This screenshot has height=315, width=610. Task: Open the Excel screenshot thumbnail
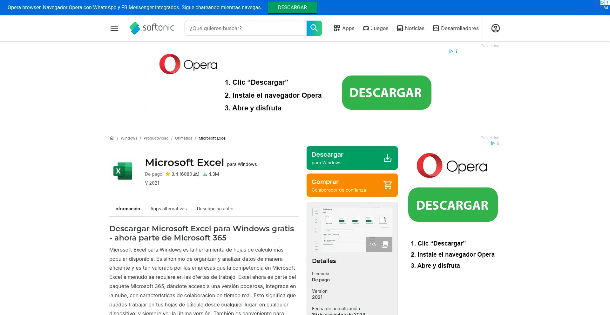click(x=352, y=230)
